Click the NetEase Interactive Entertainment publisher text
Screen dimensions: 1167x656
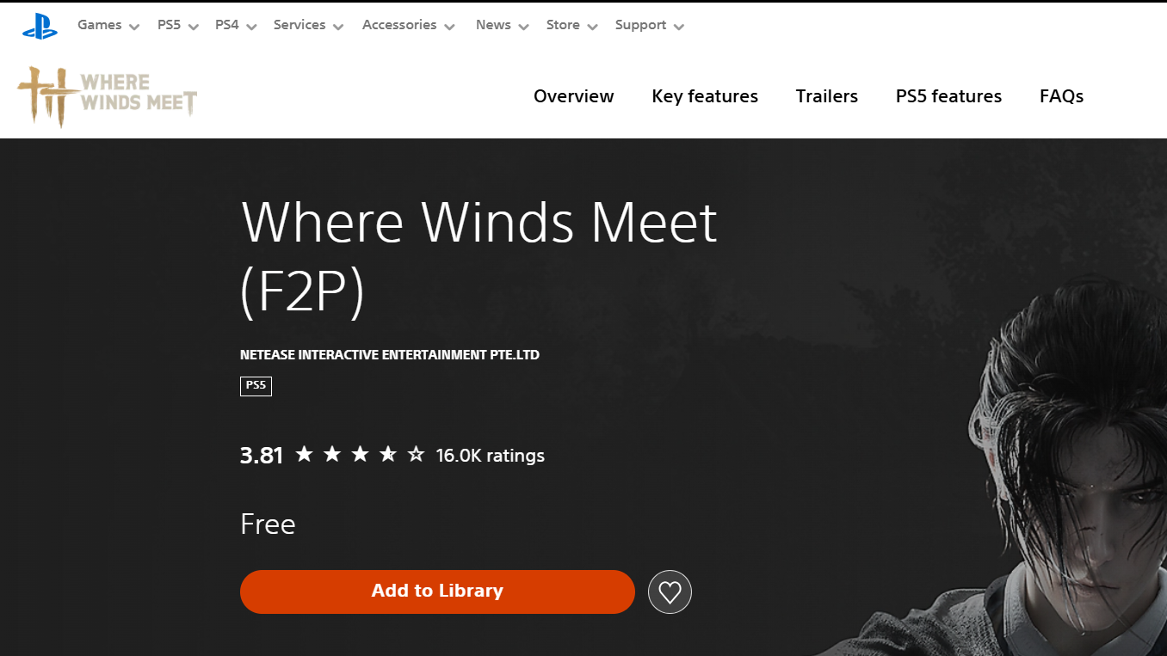click(390, 354)
